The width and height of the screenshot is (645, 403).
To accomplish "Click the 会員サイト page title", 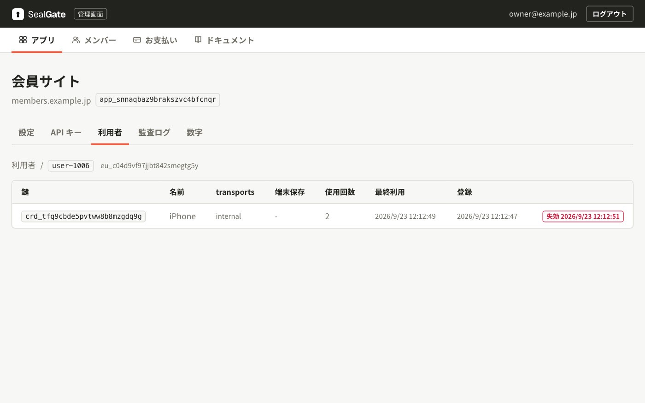I will (46, 81).
